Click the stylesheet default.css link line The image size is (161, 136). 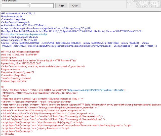click(53, 119)
